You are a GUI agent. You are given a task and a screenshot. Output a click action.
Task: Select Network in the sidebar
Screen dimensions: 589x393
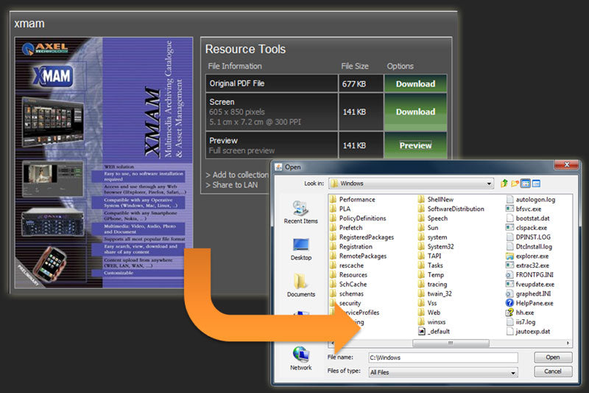[x=300, y=358]
